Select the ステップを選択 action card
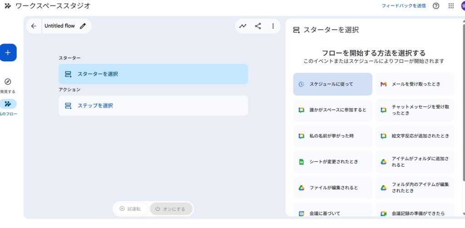This screenshot has height=228, width=465. (153, 106)
